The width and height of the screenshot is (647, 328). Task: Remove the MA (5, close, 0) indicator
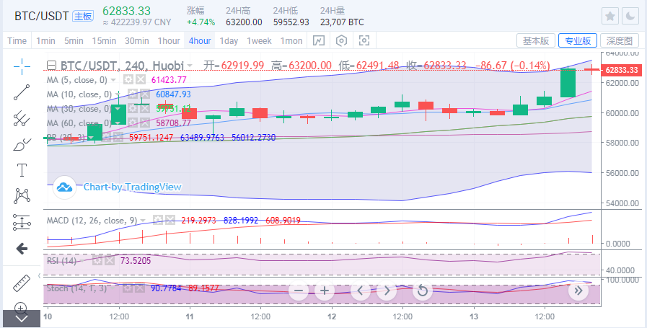click(x=141, y=79)
